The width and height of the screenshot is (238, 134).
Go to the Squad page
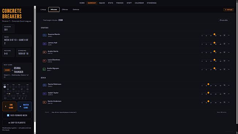pos(102,3)
